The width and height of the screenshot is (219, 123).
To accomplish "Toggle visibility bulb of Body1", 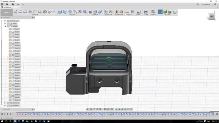I will pyautogui.click(x=10, y=29).
